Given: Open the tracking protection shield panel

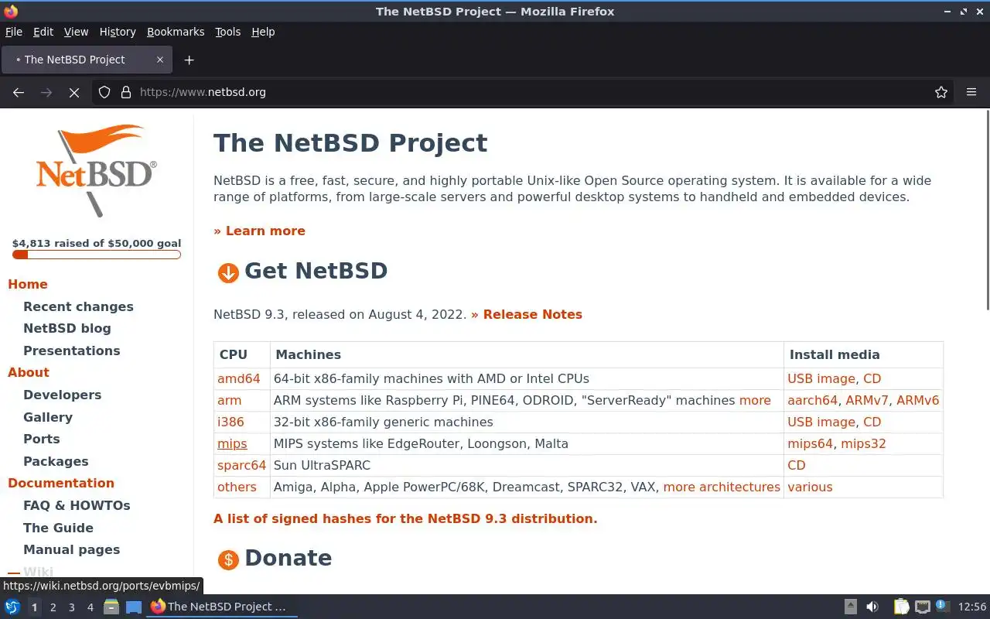Looking at the screenshot, I should (104, 92).
